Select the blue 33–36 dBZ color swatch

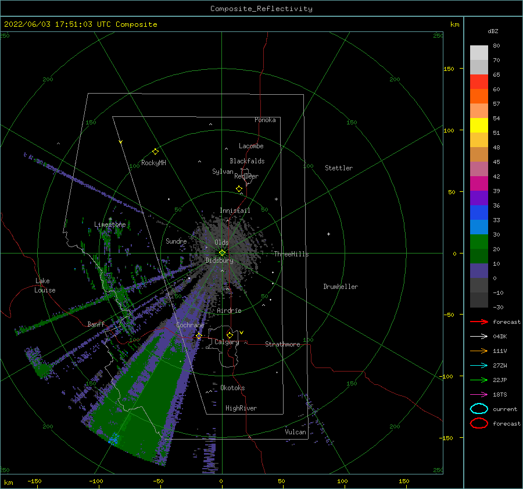(479, 213)
